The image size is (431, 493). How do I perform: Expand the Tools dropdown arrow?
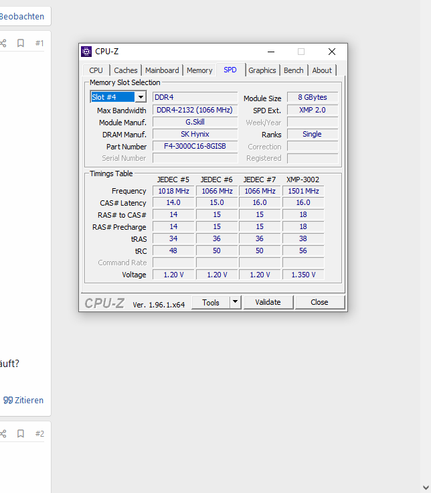tap(235, 302)
